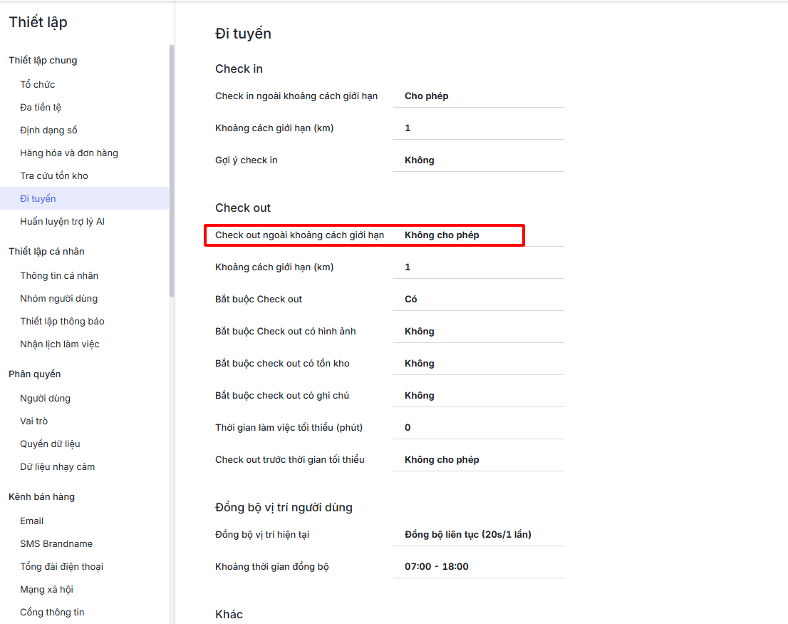Click the sidebar vertical scrollbar
Screen dimensions: 788x624
pos(172,171)
